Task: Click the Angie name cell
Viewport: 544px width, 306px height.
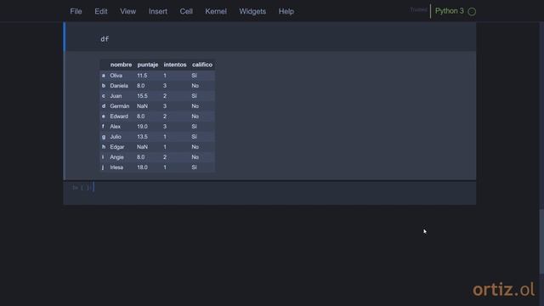Action: pos(116,157)
